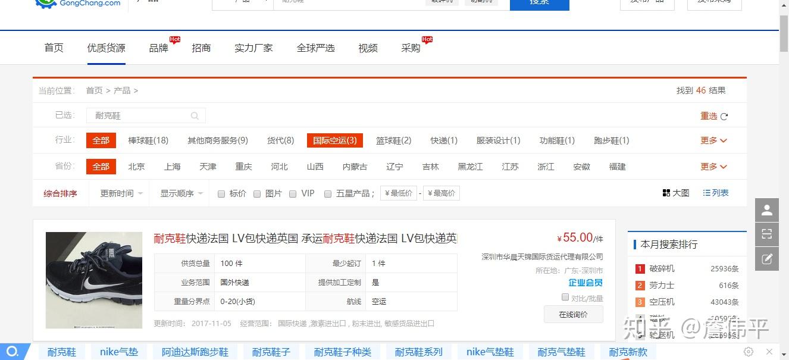The height and width of the screenshot is (360, 789).
Task: Select 全部 in the 行业 filter
Action: coord(101,140)
